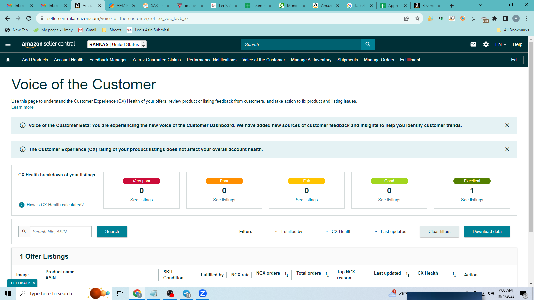See listings under Excellent
Viewport: 534px width, 300px height.
pyautogui.click(x=472, y=200)
